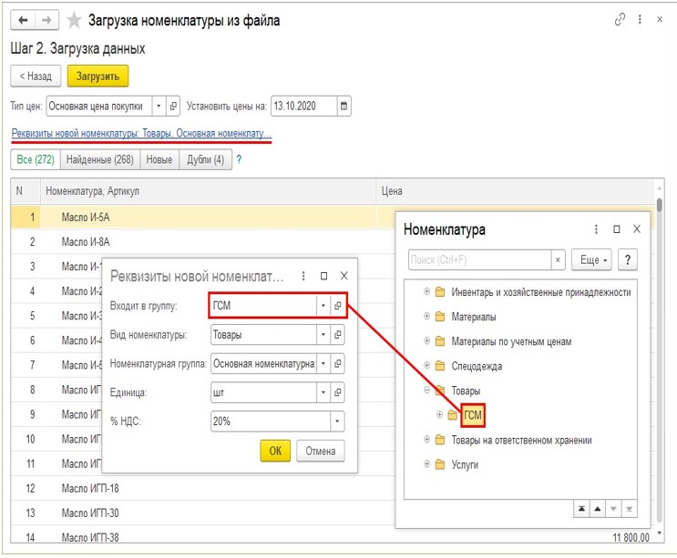This screenshot has width=677, height=558.
Task: Click the help question mark beside tabs
Action: [239, 160]
